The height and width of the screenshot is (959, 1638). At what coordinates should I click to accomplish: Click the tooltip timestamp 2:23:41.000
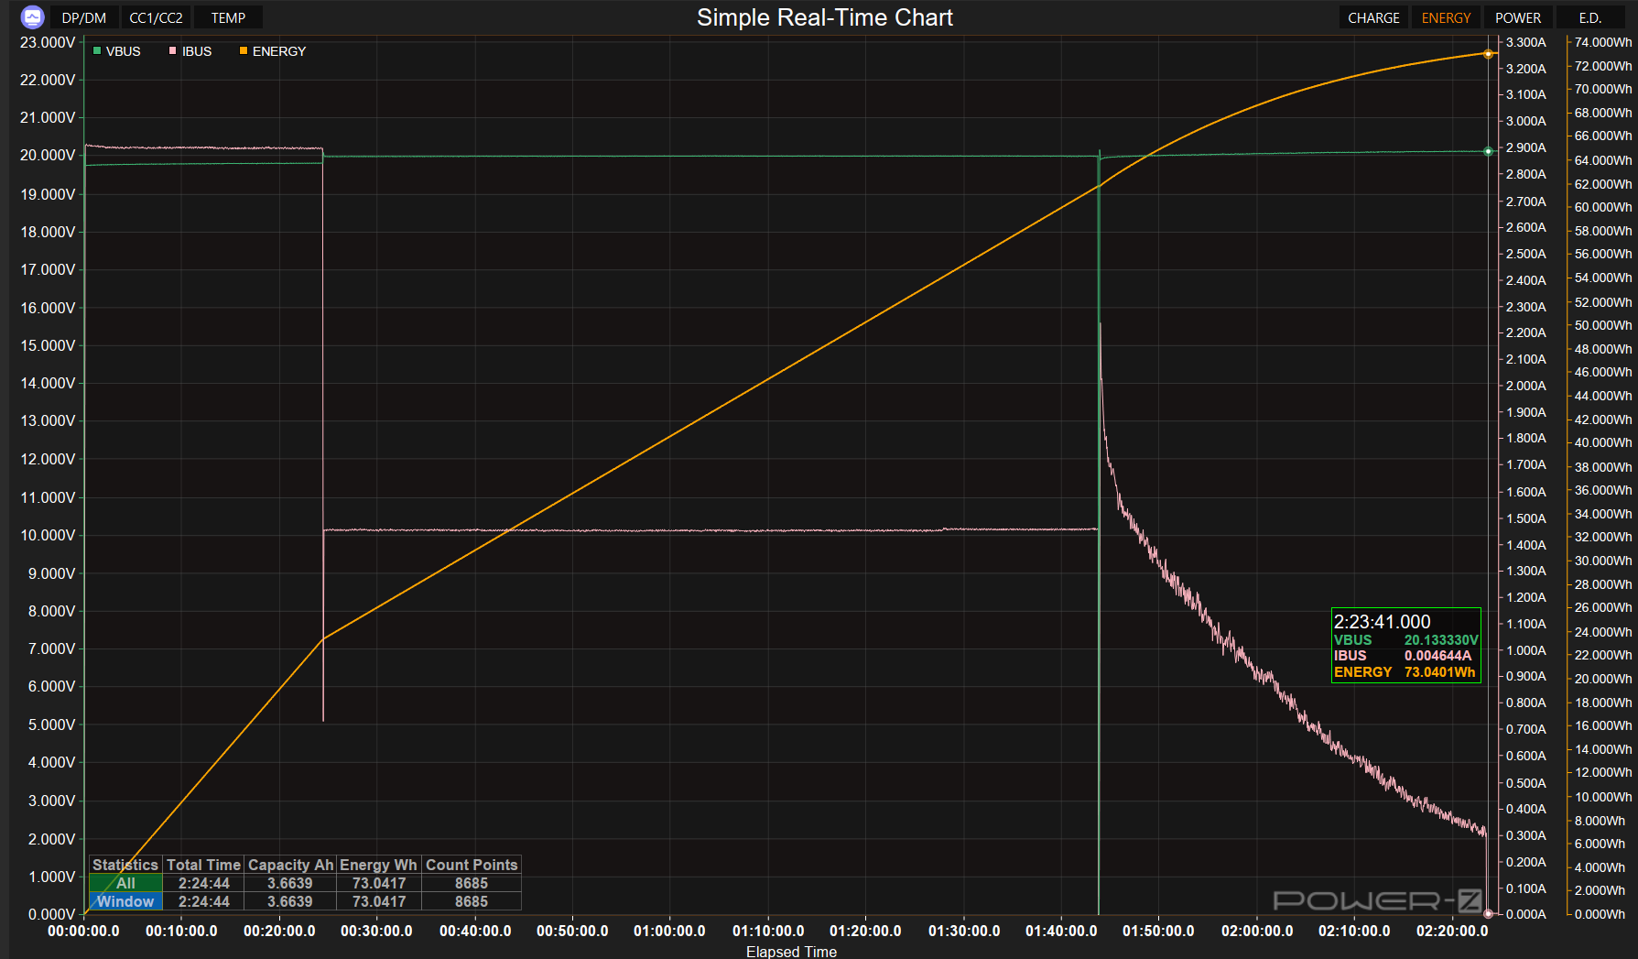[x=1382, y=622]
